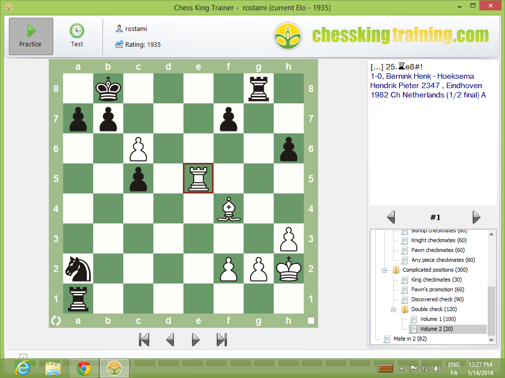Click the Chess King title bar app icon

coord(9,7)
